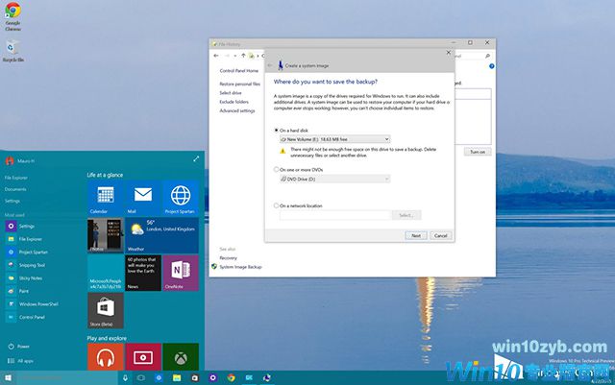Select the On a hard disk option

tap(277, 131)
